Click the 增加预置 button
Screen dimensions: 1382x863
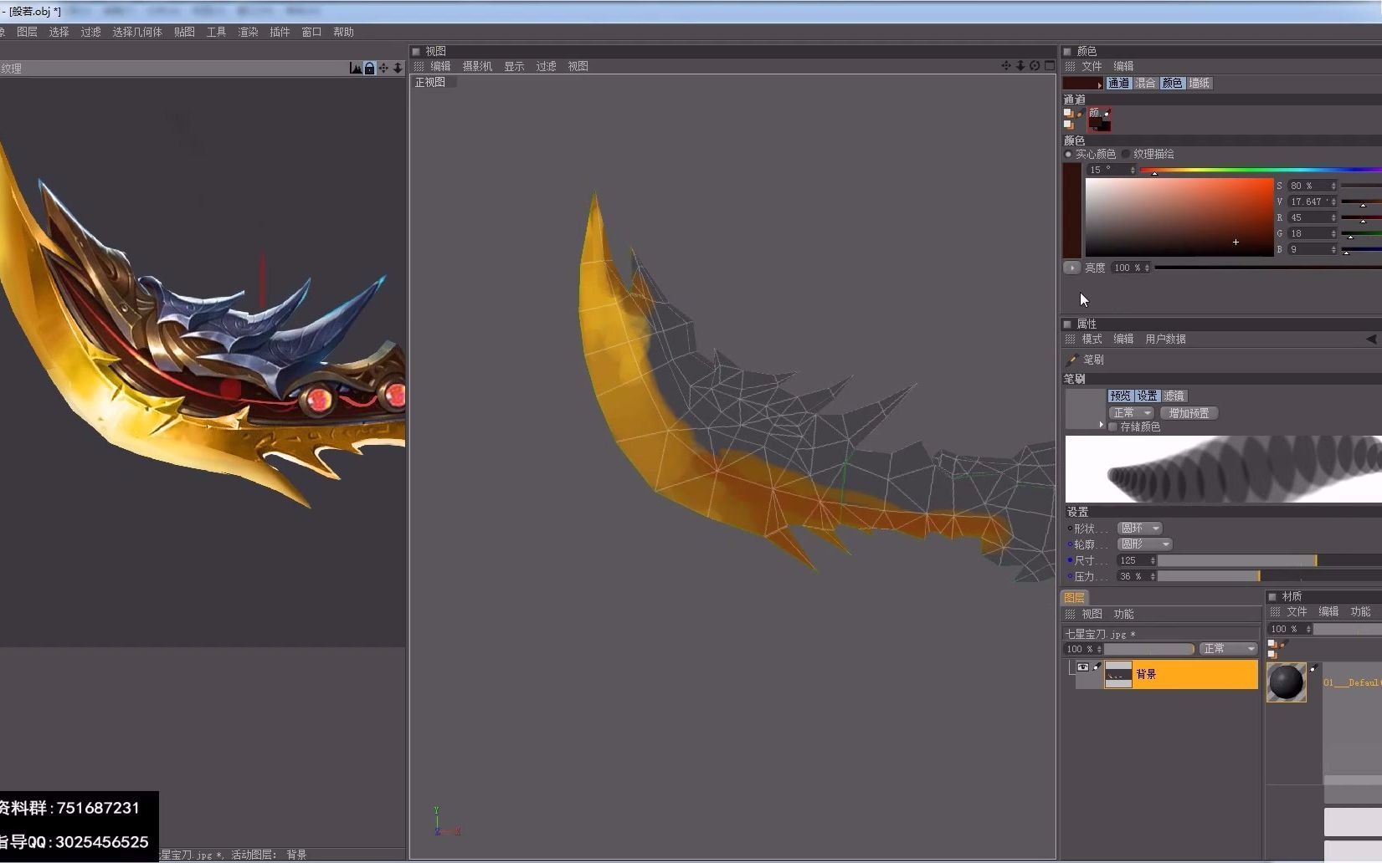click(1189, 412)
